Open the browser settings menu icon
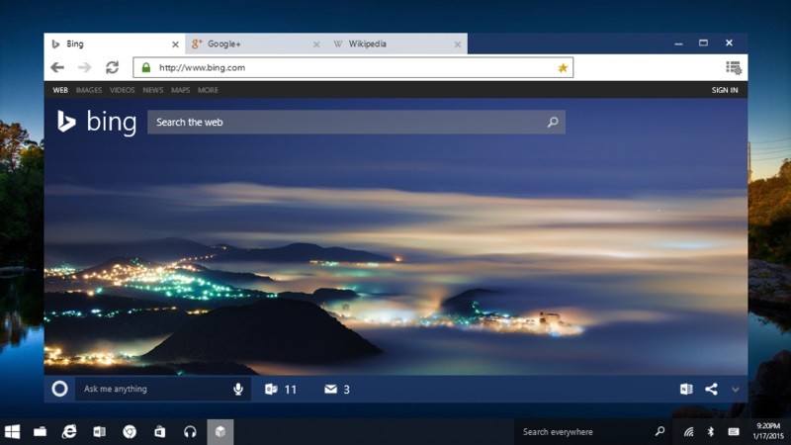This screenshot has width=791, height=445. click(x=733, y=67)
